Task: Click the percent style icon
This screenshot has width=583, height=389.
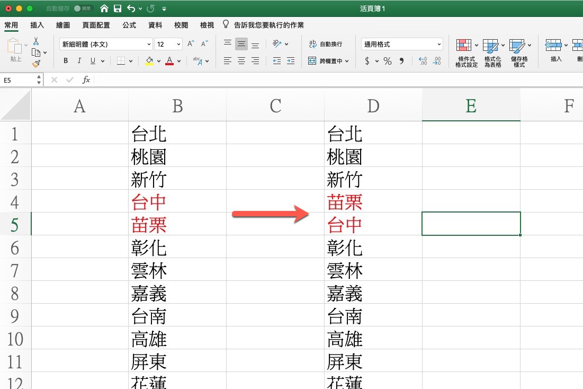Action: [388, 61]
